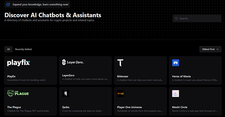Open the LayerZero card title
225x117 pixels.
coord(68,75)
